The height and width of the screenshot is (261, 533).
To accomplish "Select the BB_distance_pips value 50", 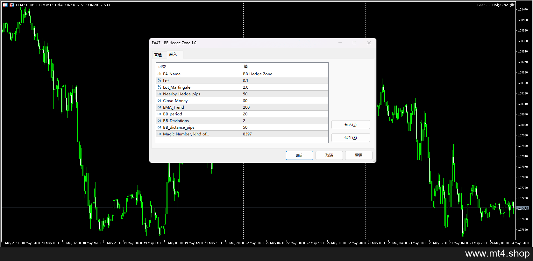I will [245, 127].
